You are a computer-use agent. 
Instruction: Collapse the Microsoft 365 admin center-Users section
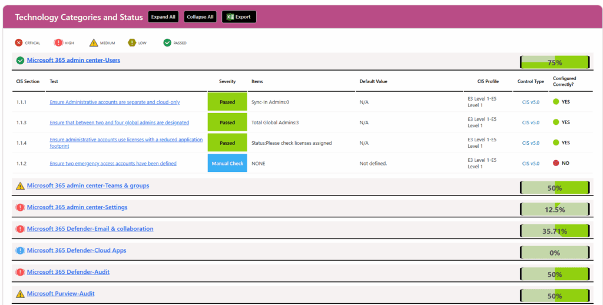[74, 60]
